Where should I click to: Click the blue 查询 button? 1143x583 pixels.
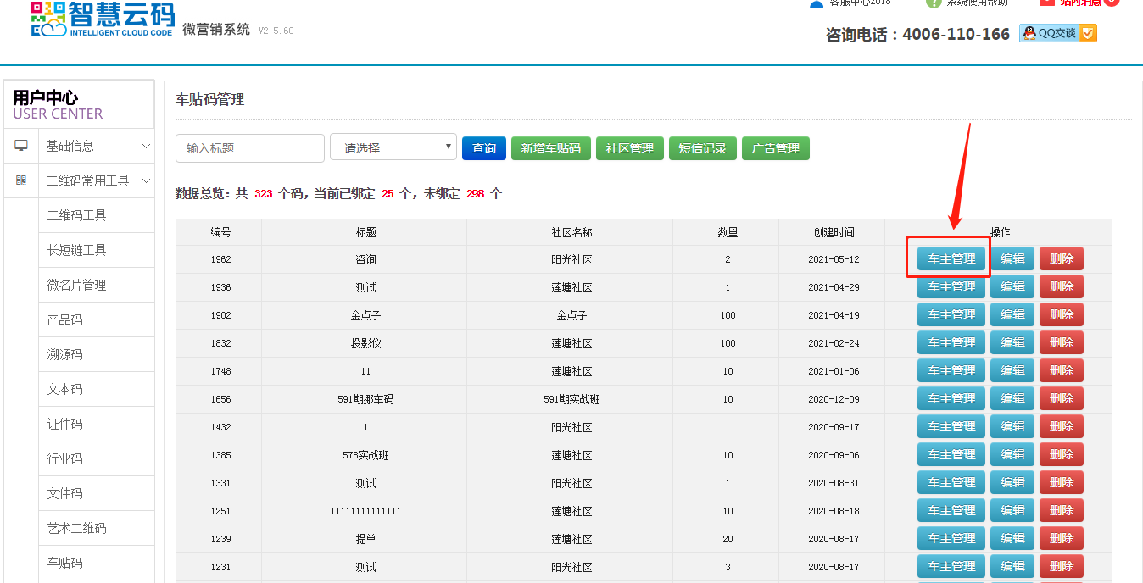point(483,148)
